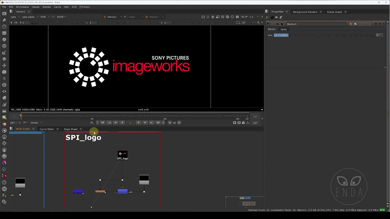Toggle the timeline loop playback mode
This screenshot has width=390, height=219.
coord(92,123)
